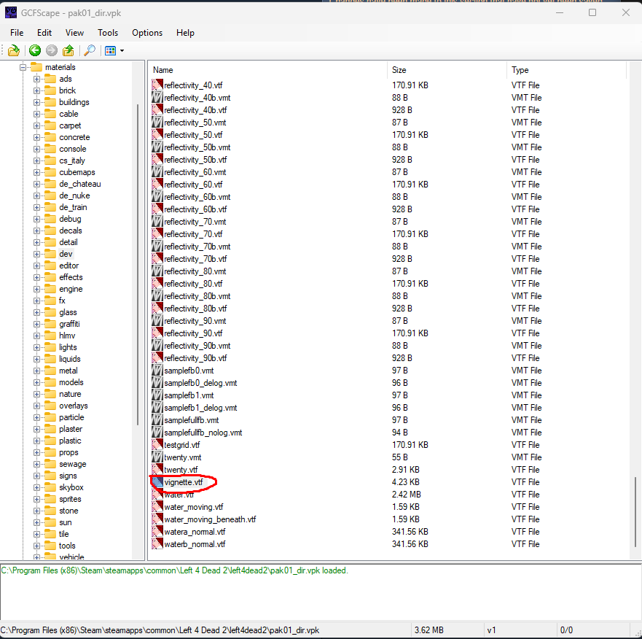
Task: Click the twenty.vmt file icon
Action: click(157, 457)
